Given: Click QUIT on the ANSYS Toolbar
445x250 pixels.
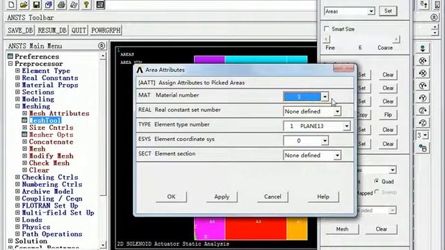Looking at the screenshot, I should click(79, 30).
